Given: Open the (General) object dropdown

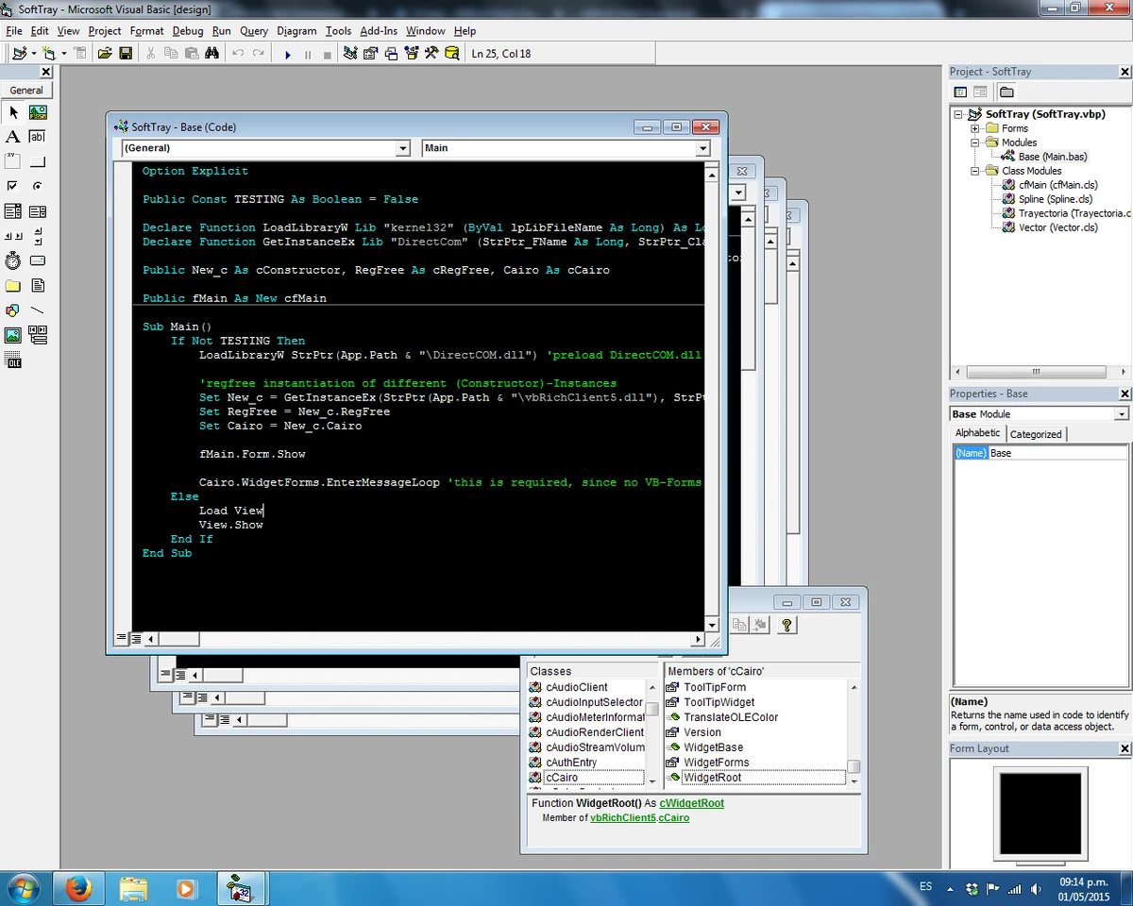Looking at the screenshot, I should [x=403, y=148].
